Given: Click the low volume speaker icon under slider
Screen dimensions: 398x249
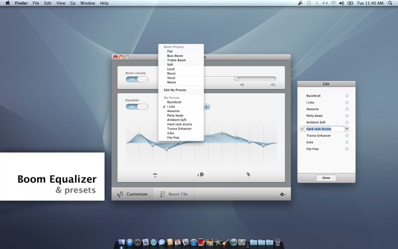Looking at the screenshot, I should pyautogui.click(x=242, y=85).
